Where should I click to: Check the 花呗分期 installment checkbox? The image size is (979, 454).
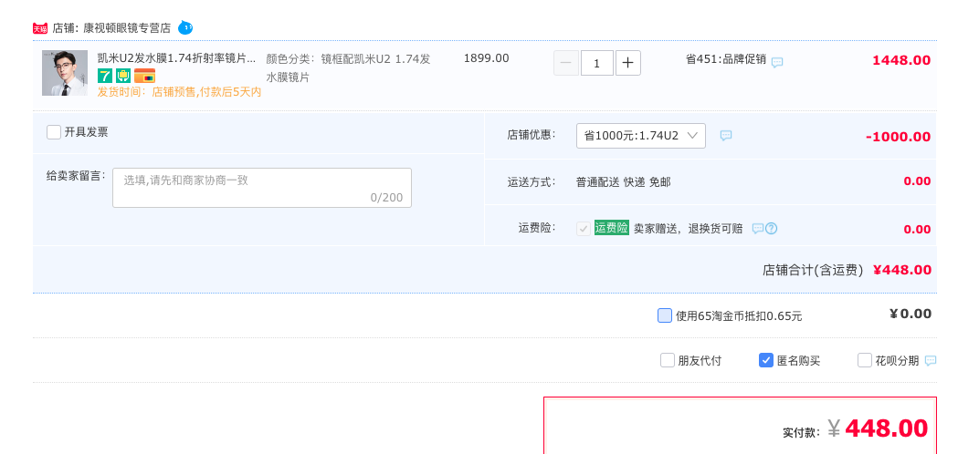pos(865,360)
